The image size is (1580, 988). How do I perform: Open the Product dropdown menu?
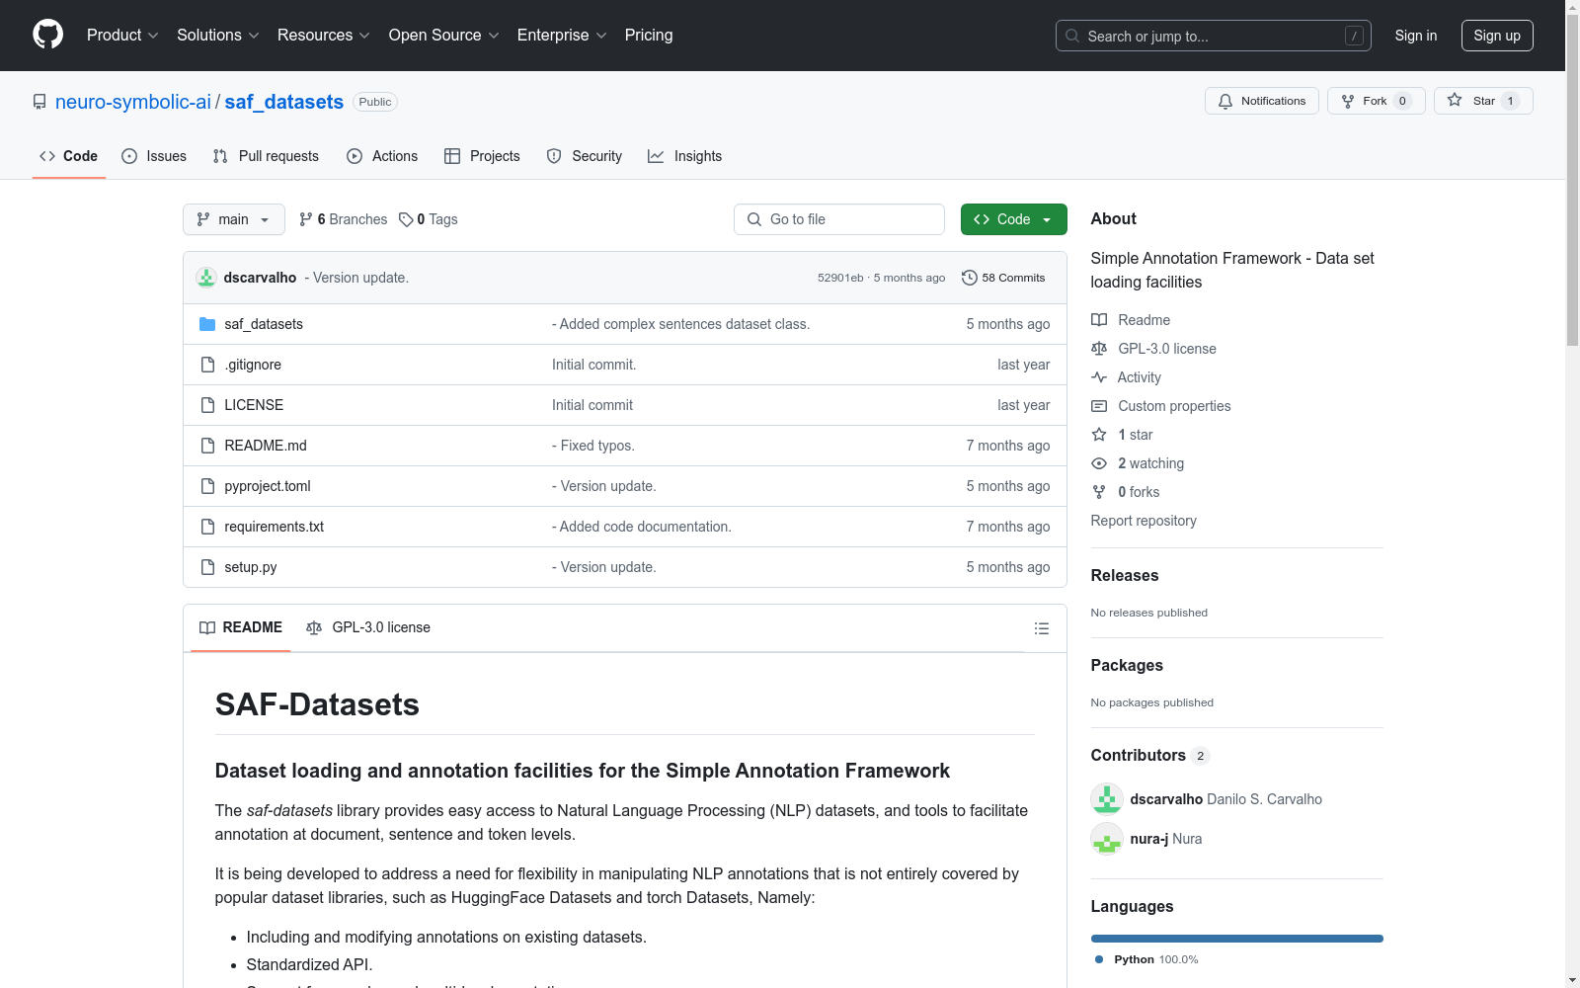(122, 36)
